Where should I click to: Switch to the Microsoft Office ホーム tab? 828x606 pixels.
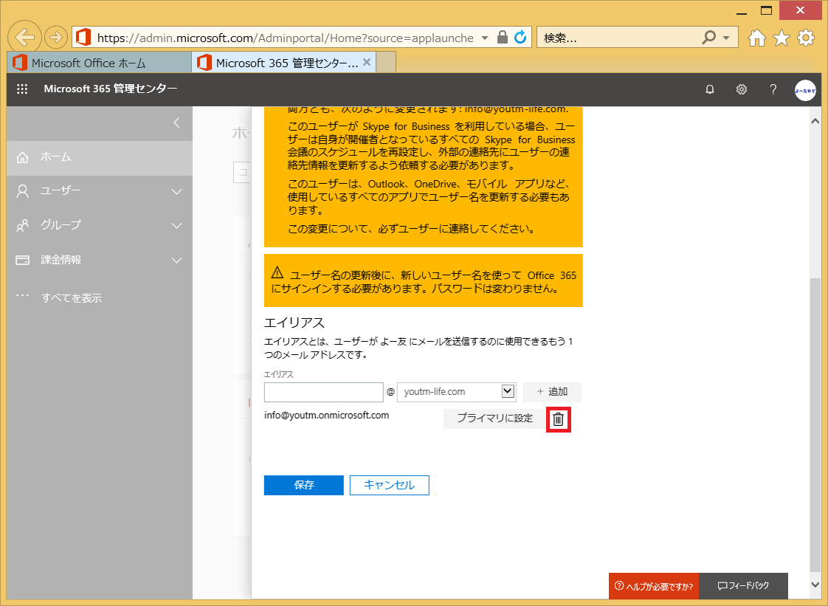pyautogui.click(x=100, y=62)
